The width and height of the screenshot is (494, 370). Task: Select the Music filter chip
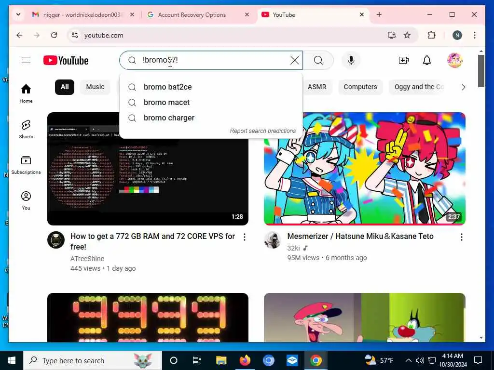95,87
